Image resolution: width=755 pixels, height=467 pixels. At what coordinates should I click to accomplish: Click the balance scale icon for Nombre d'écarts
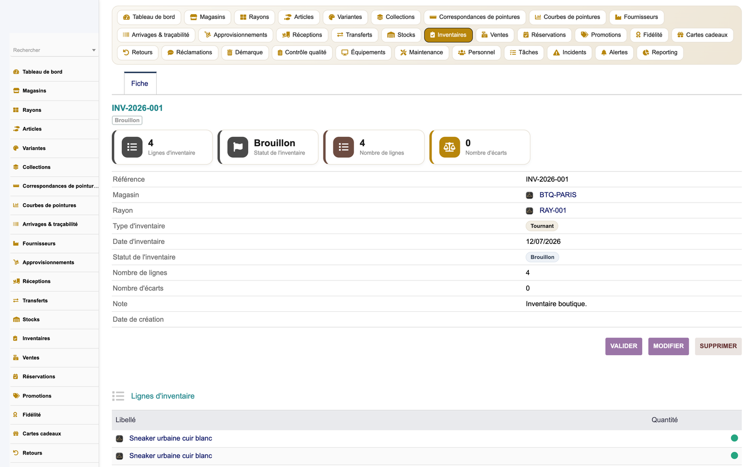[x=449, y=147]
